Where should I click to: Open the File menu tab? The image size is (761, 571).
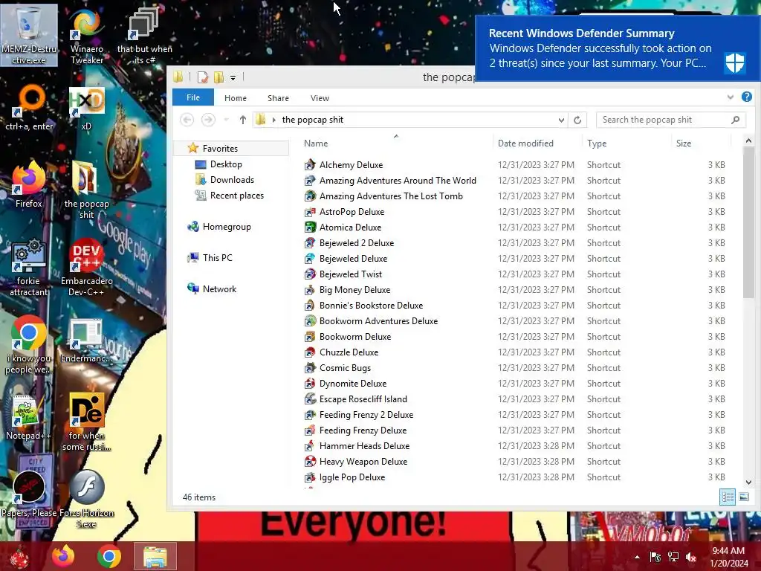tap(193, 97)
